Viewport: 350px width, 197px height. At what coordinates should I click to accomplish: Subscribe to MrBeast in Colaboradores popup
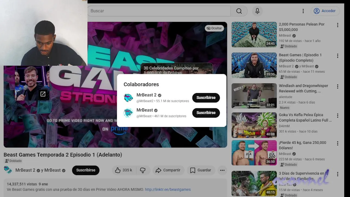coord(206,113)
